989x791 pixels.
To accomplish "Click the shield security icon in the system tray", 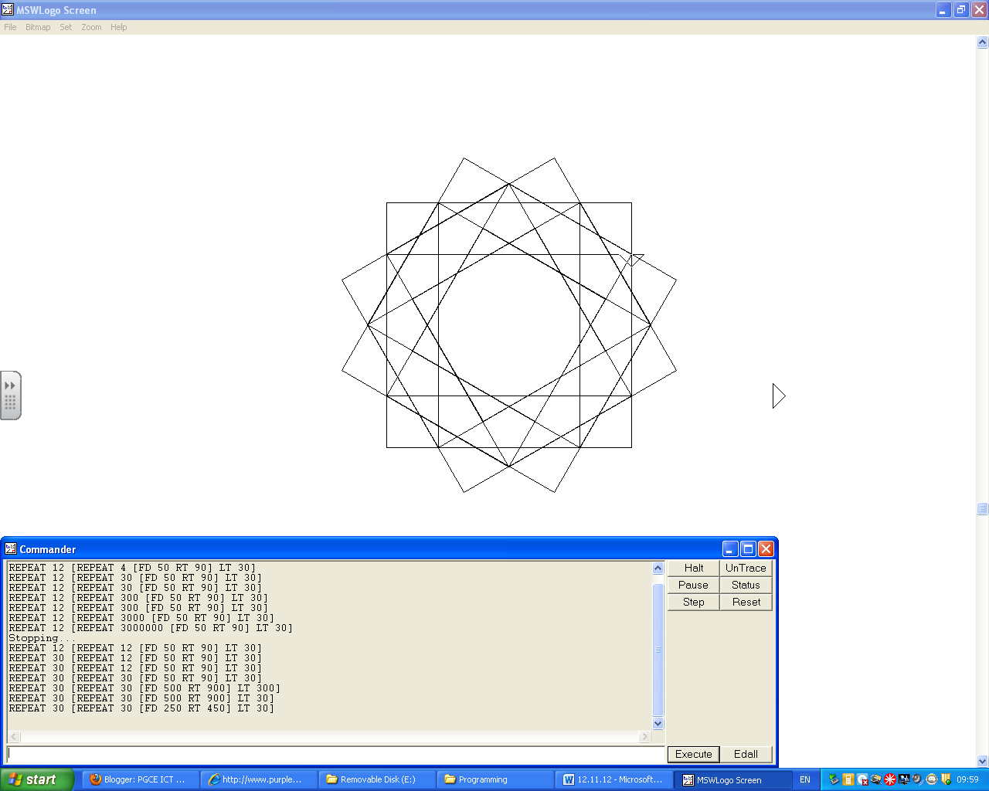I will point(946,780).
